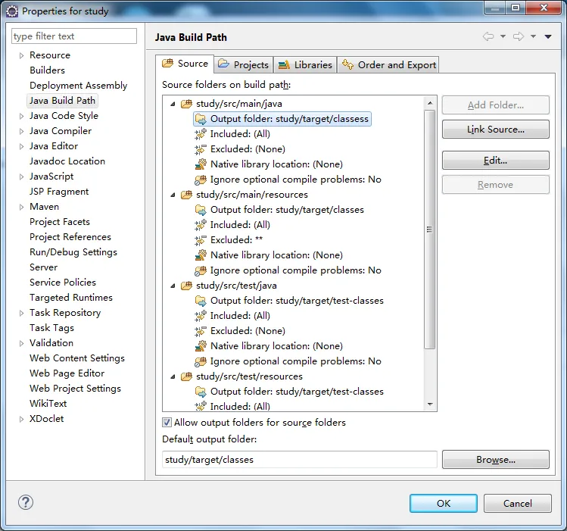The image size is (567, 531).
Task: Click Ignore optional compile problems icon under src/main/resources
Action: click(x=201, y=270)
